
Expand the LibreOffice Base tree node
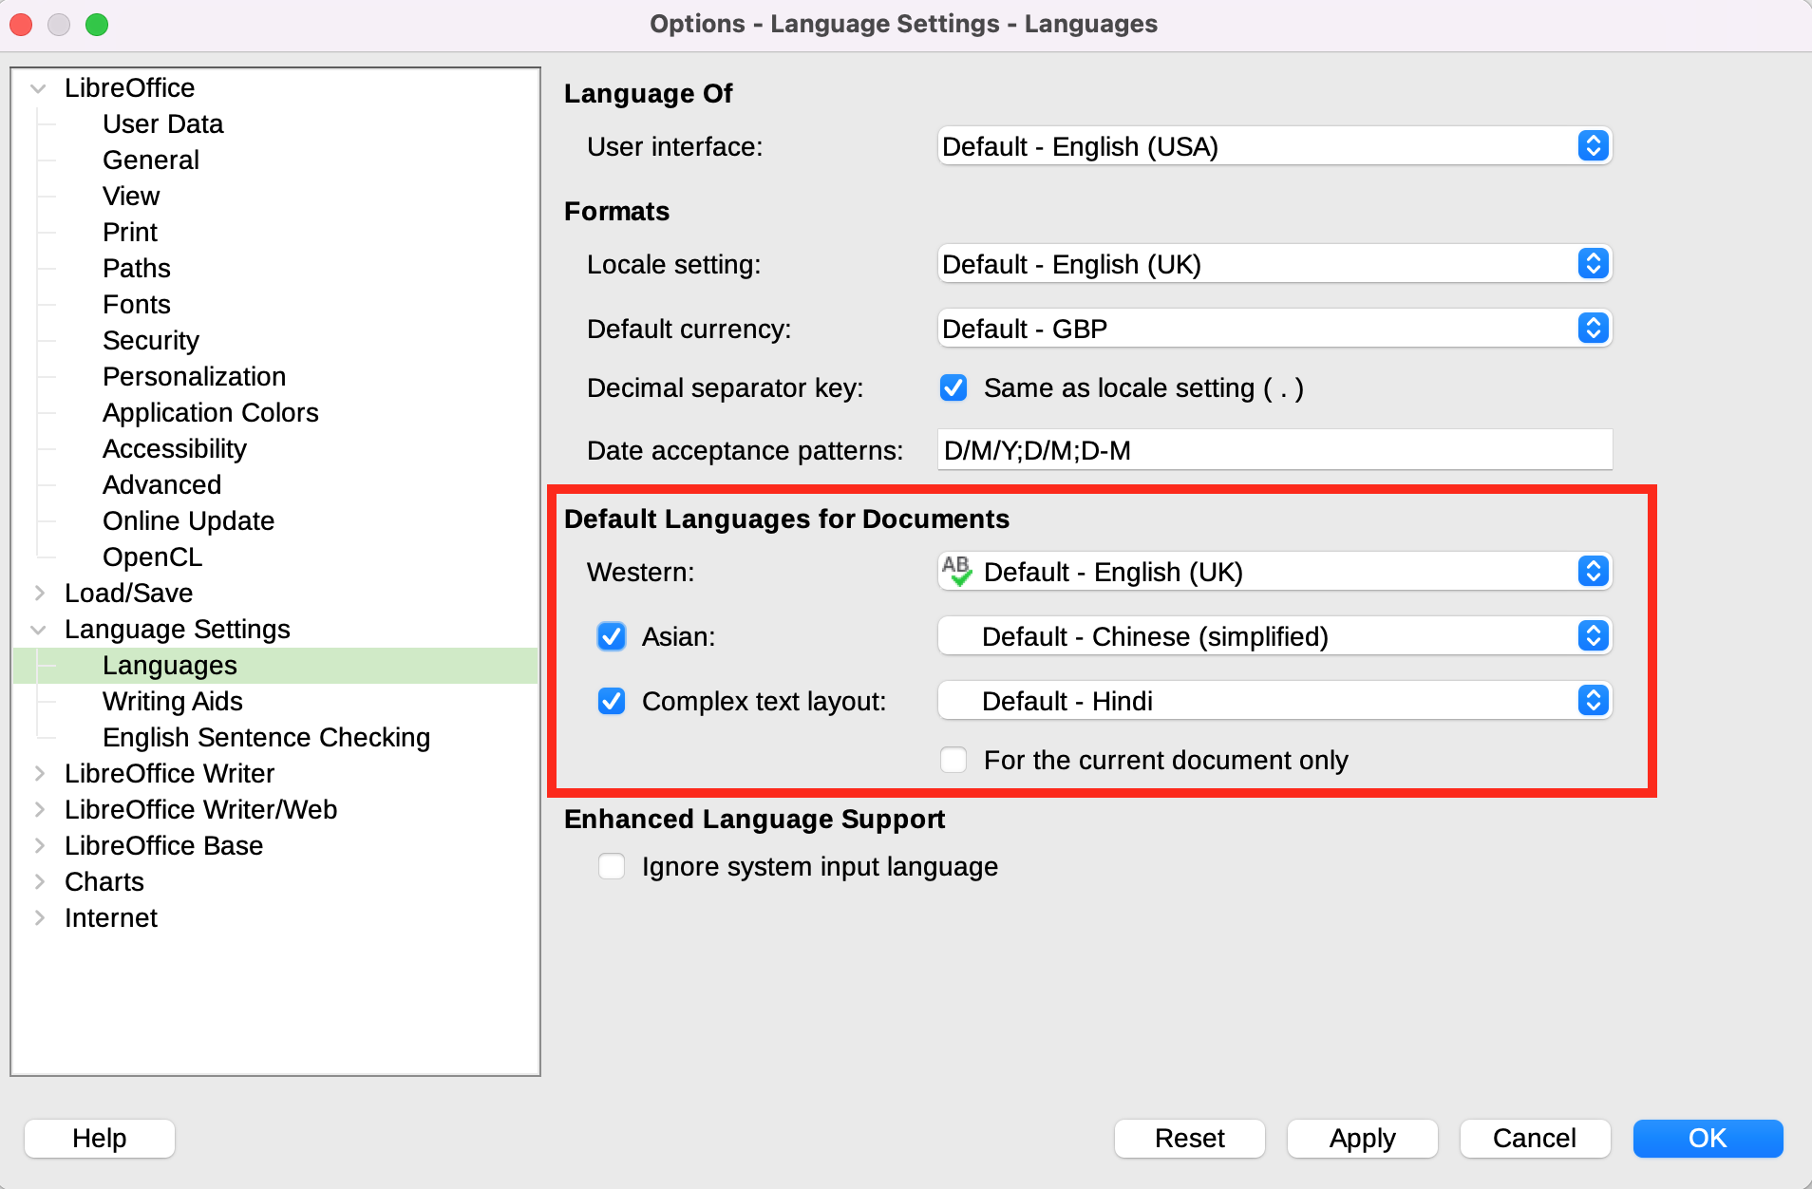click(x=39, y=845)
